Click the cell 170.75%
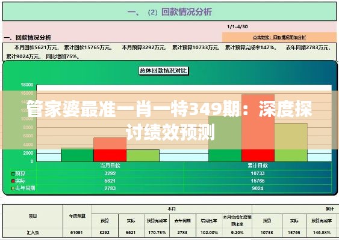Viewport: 339px width, 240px height. [x=157, y=233]
